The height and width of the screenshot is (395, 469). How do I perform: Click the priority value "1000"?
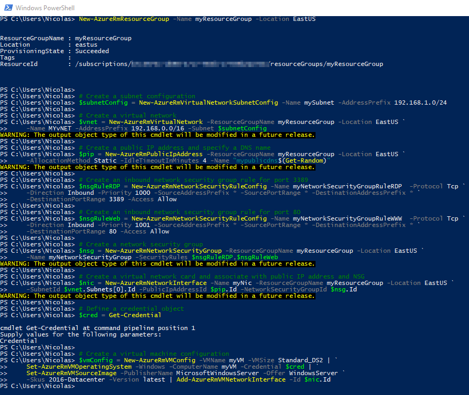click(143, 193)
